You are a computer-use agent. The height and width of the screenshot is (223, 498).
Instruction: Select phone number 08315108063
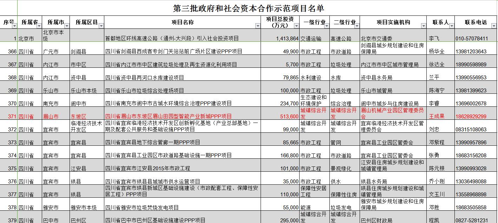476,126
